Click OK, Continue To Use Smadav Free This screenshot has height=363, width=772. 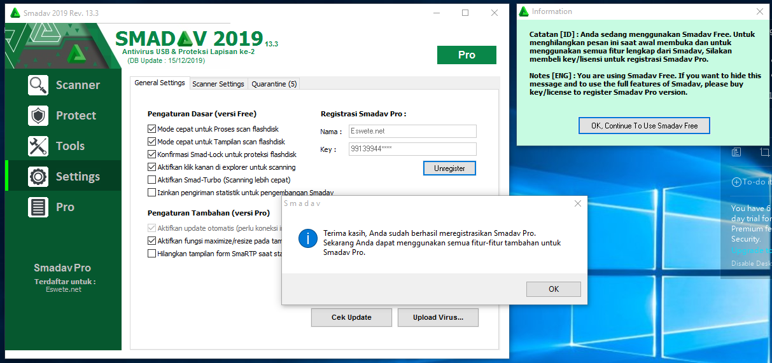(x=644, y=126)
